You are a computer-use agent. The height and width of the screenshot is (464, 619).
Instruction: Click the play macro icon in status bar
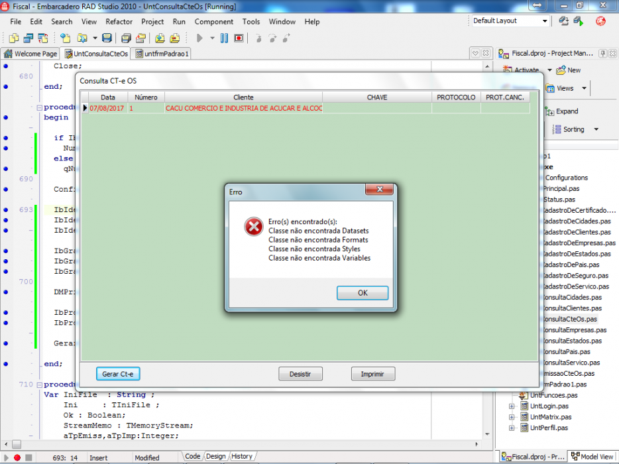pos(6,457)
